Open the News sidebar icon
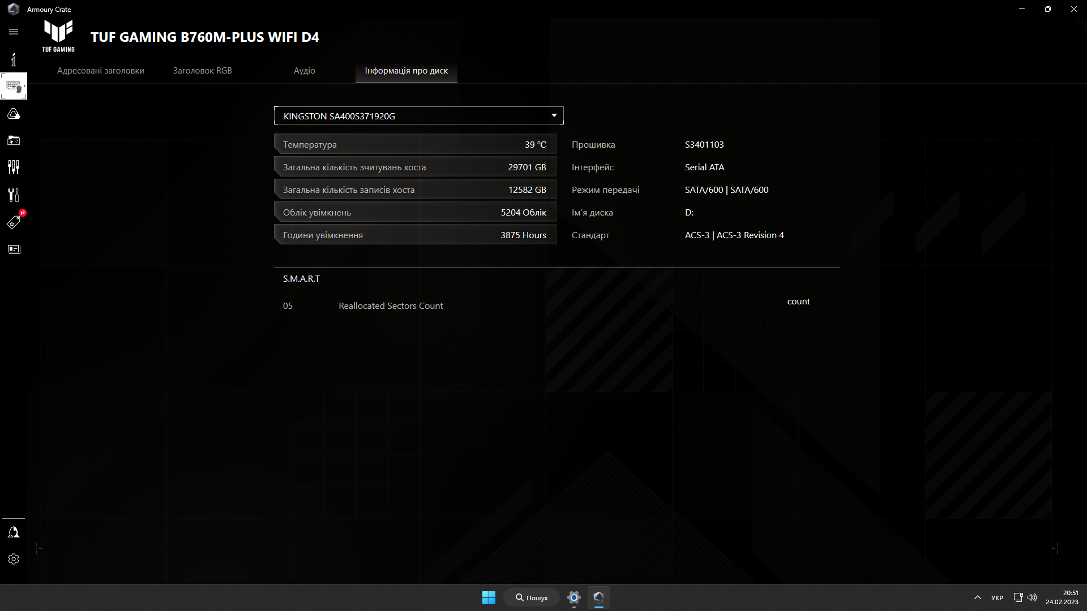The image size is (1087, 611). (14, 249)
